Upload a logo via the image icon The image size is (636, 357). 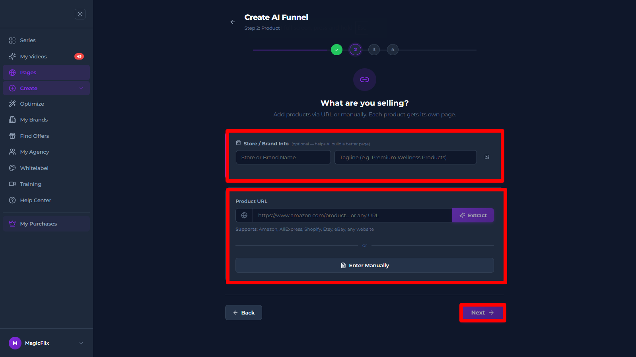point(487,157)
